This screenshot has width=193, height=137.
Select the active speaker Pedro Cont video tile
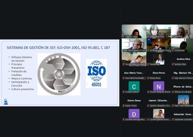coord(134,45)
